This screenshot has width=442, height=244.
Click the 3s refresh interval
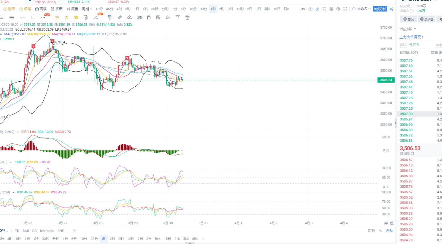(303, 9)
